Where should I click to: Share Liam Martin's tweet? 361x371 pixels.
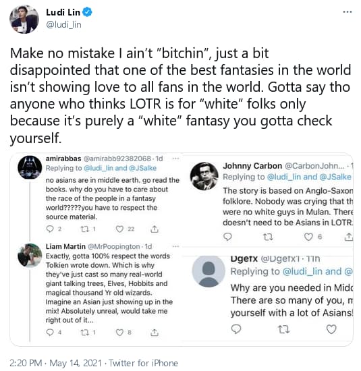click(155, 333)
